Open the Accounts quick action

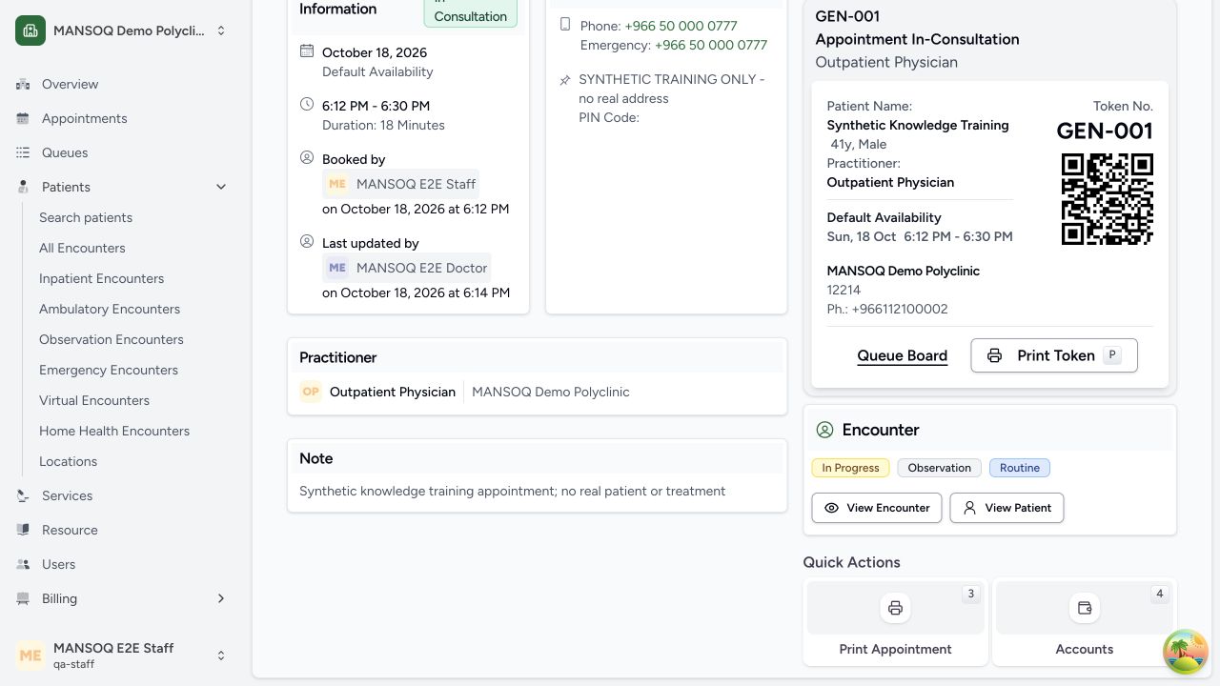pyautogui.click(x=1084, y=621)
